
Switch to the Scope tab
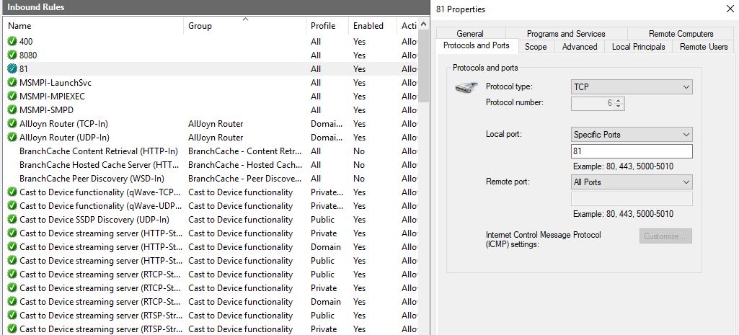point(536,47)
